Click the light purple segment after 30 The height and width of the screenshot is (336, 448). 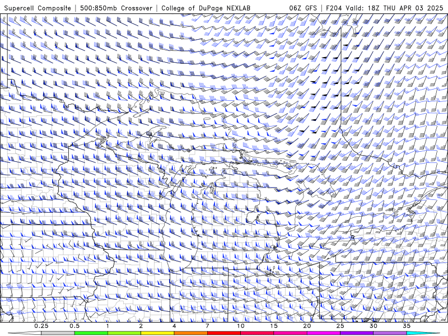(390, 333)
